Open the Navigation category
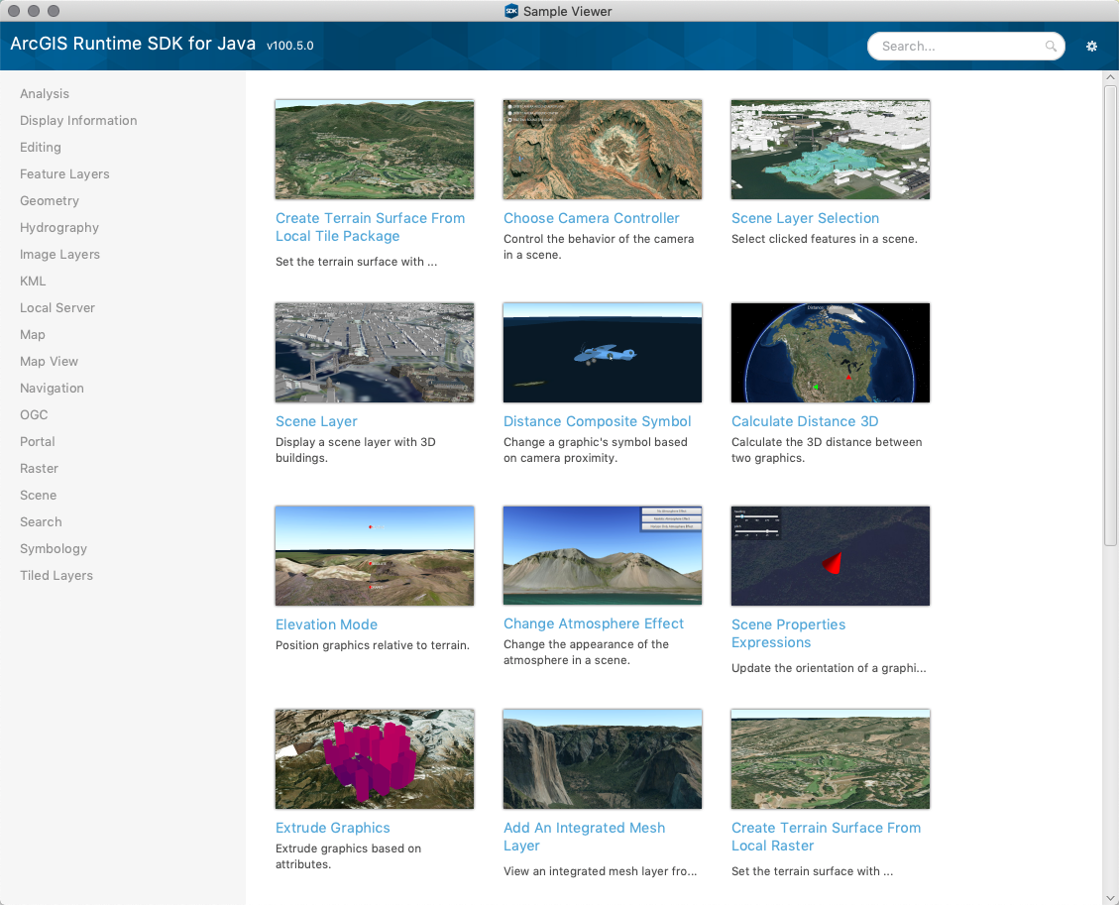This screenshot has height=905, width=1119. pyautogui.click(x=53, y=389)
